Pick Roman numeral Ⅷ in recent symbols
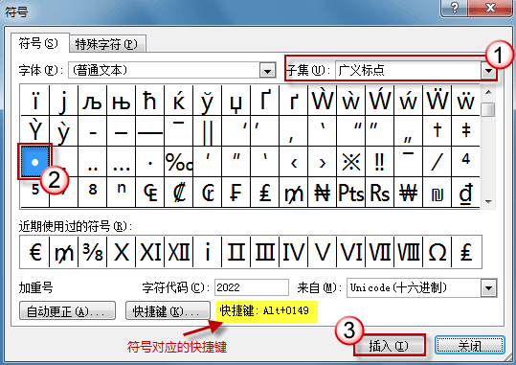516x365 pixels. point(408,252)
